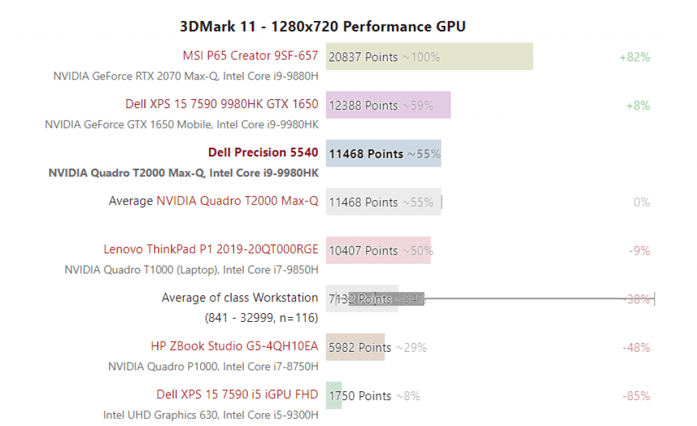Open Lenovo ThinkPad P1 2019-20QT000RGE link
The image size is (697, 426).
(210, 250)
